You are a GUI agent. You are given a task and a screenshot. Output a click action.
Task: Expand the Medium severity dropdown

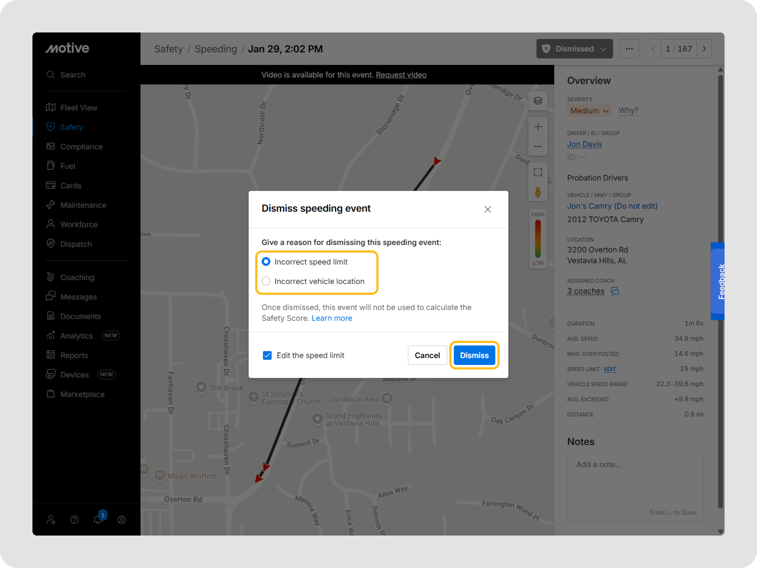(x=589, y=111)
